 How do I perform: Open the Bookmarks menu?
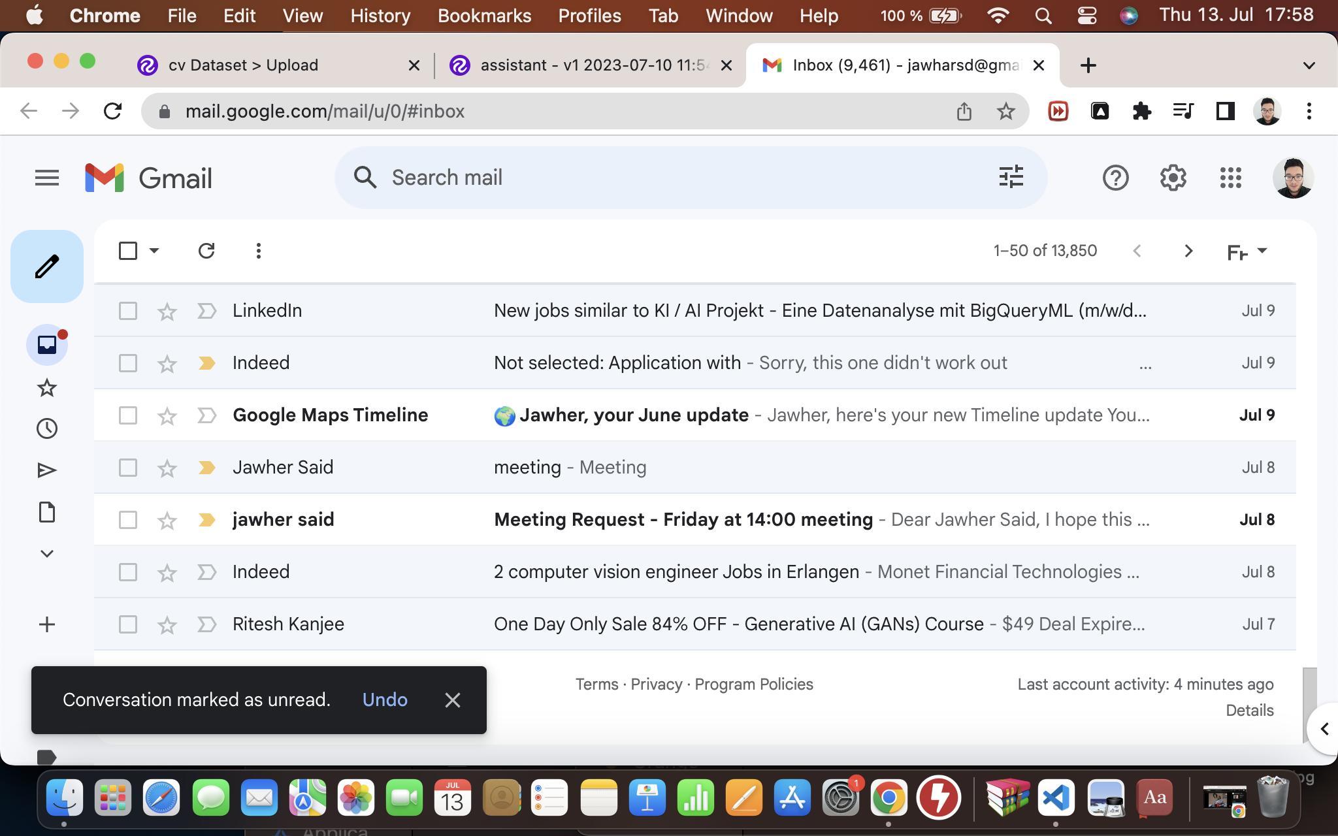click(x=484, y=15)
